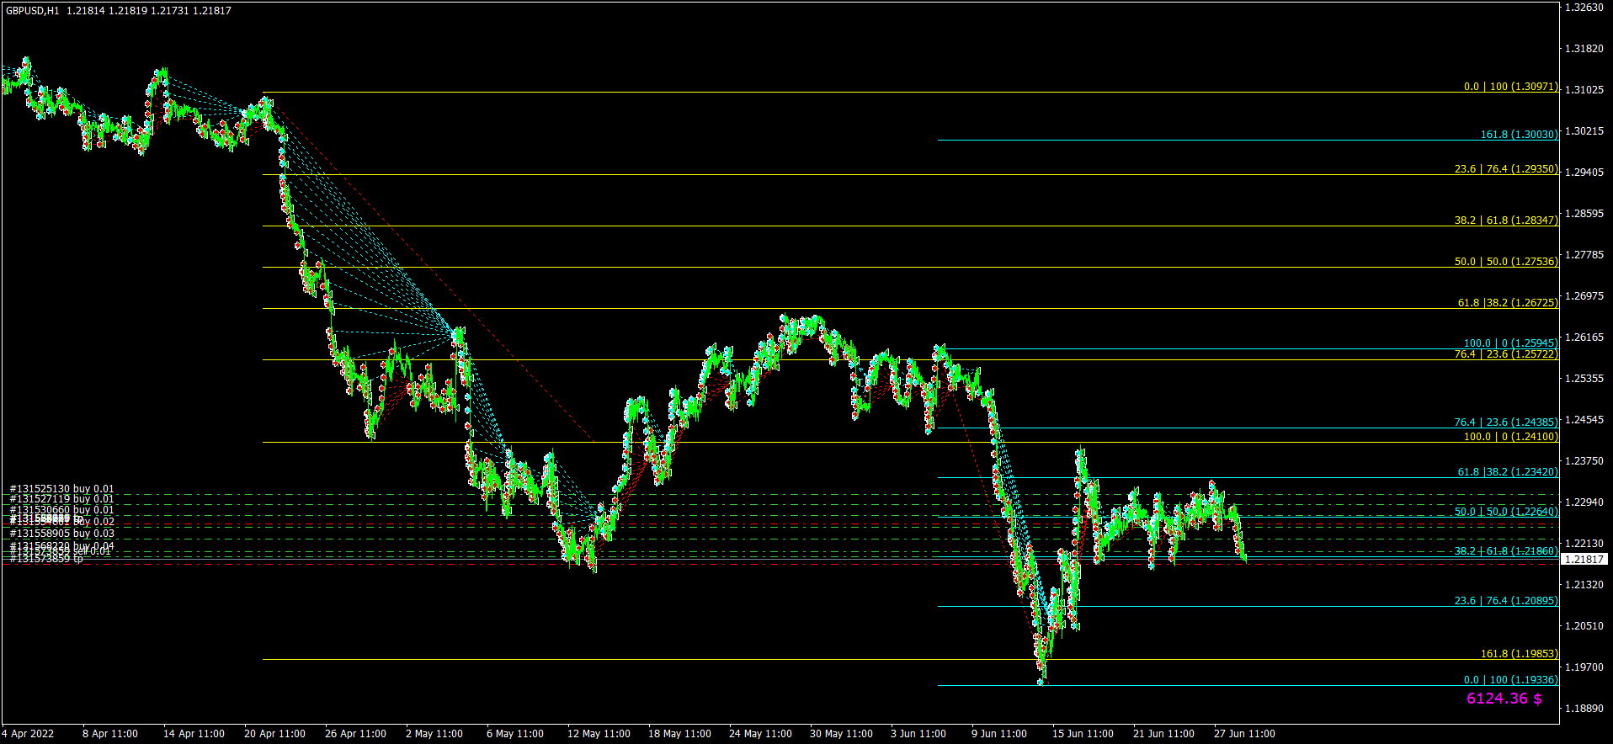
Task: Click time axis label 8 Apr 11:00
Action: tap(110, 734)
